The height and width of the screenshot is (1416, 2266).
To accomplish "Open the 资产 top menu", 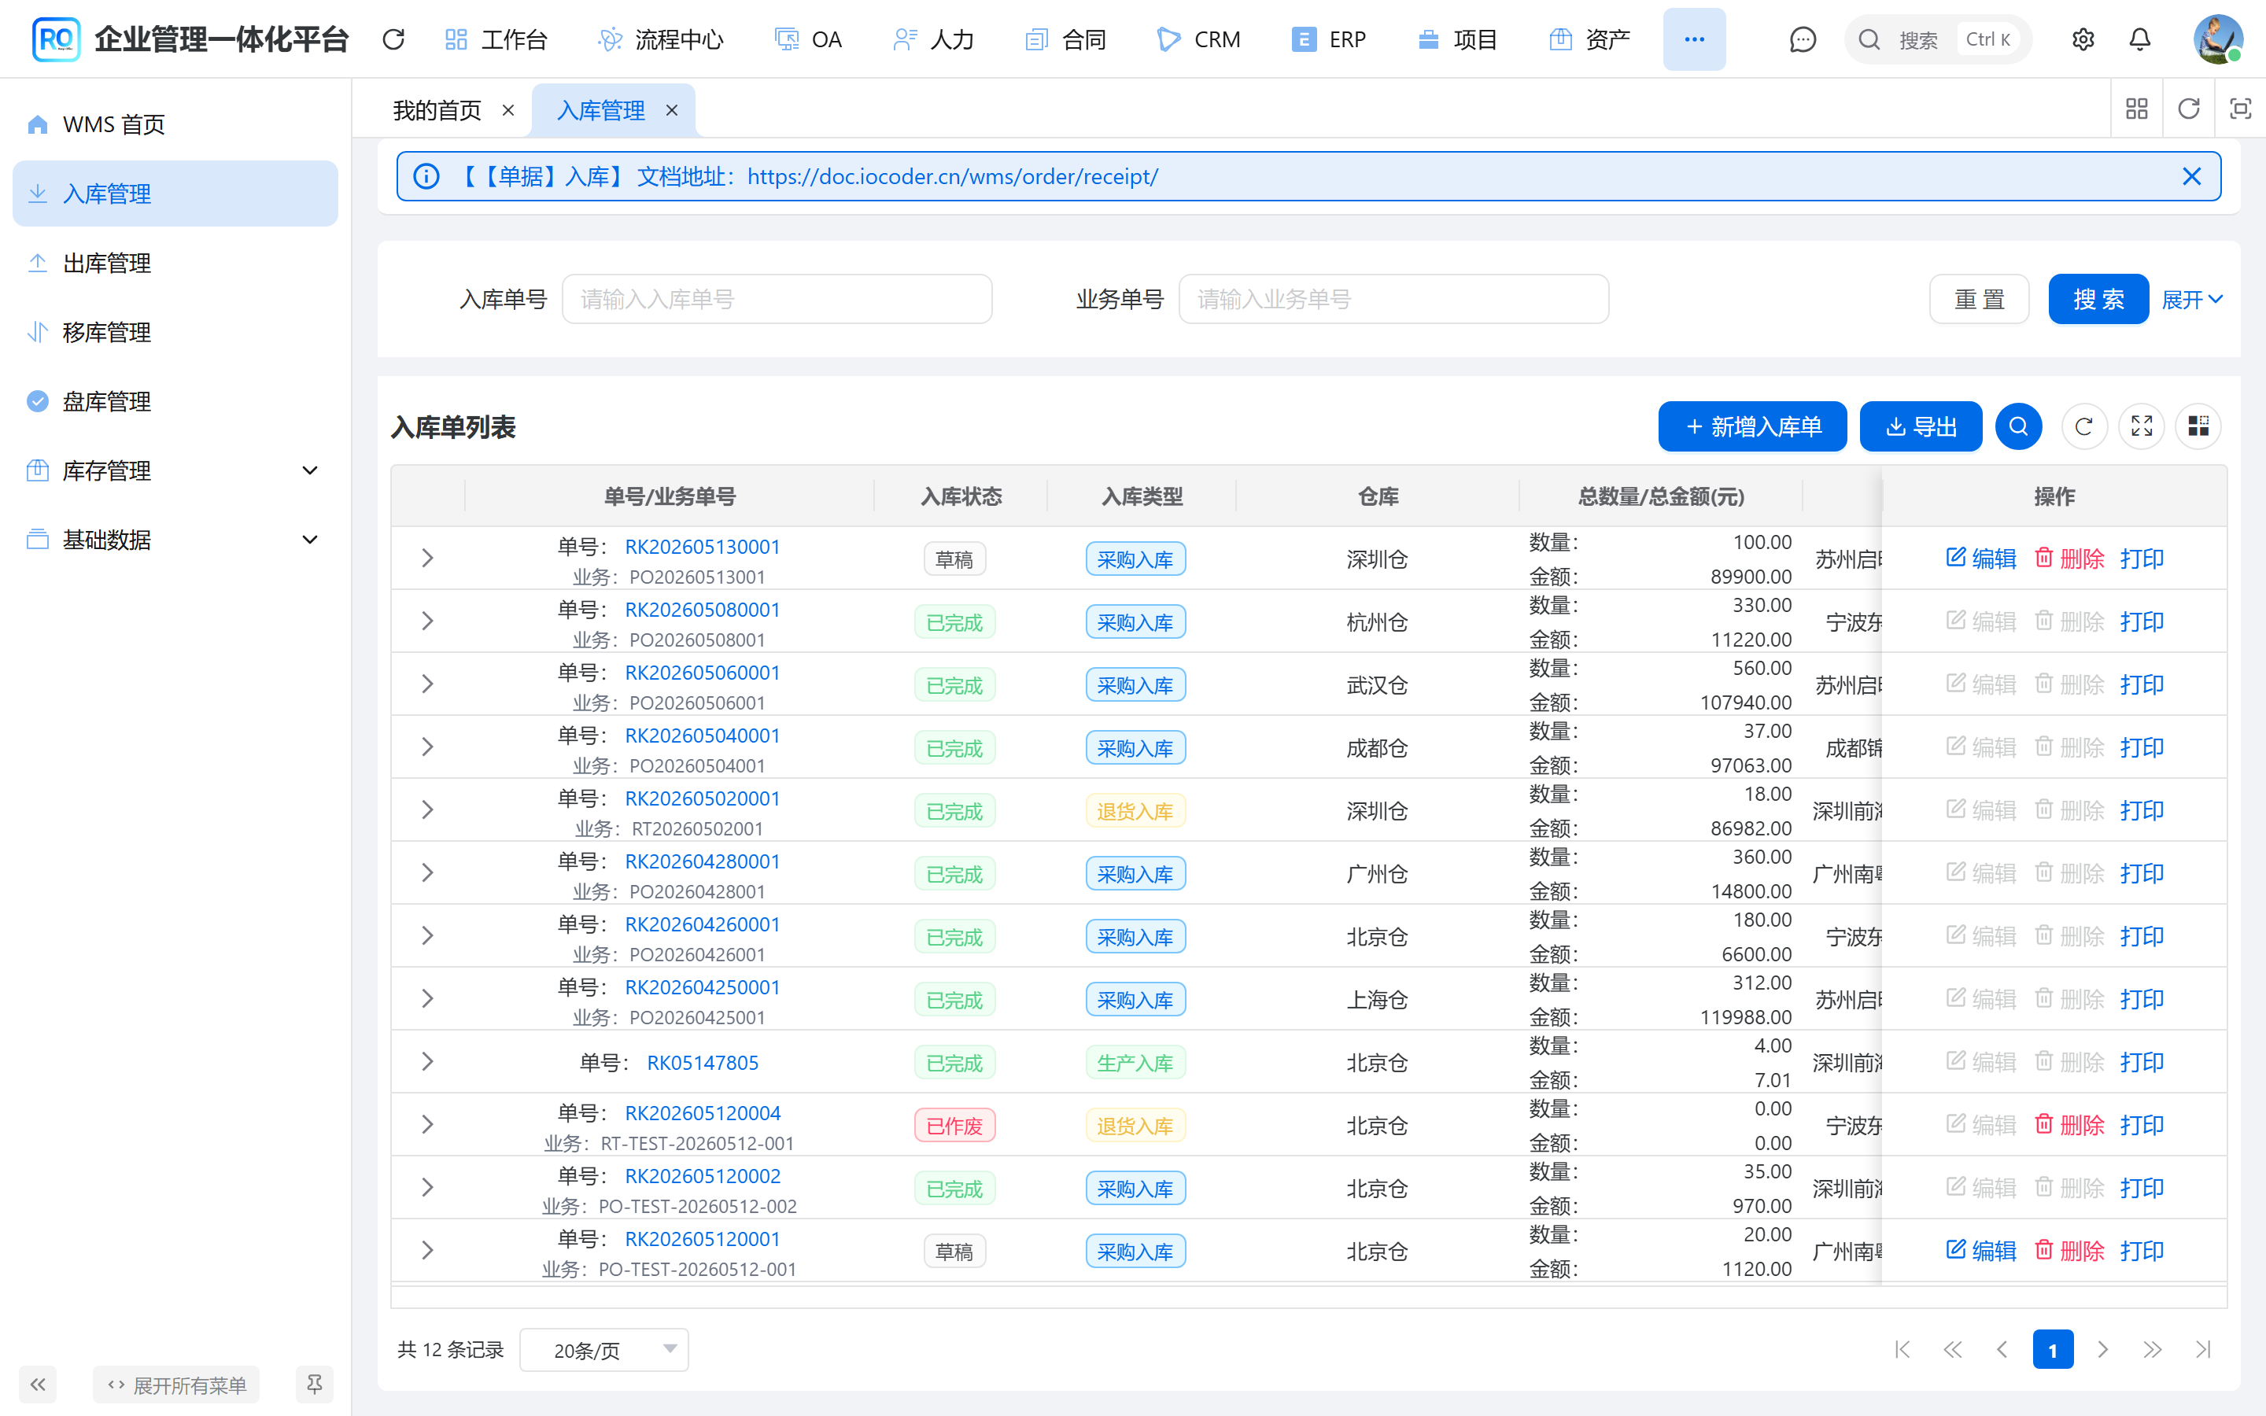I will (x=1590, y=39).
